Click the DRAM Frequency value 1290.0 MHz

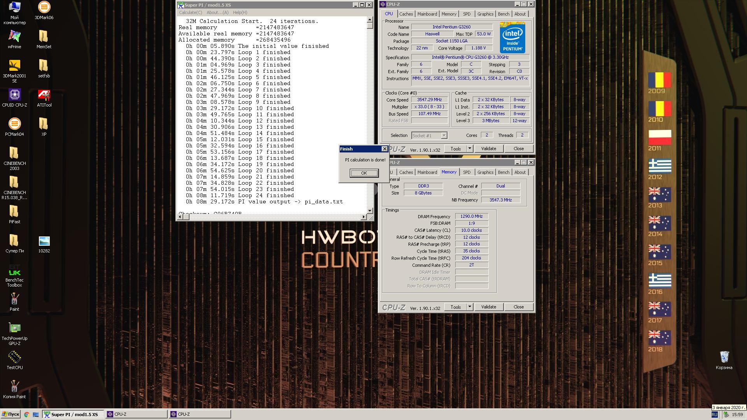point(471,216)
